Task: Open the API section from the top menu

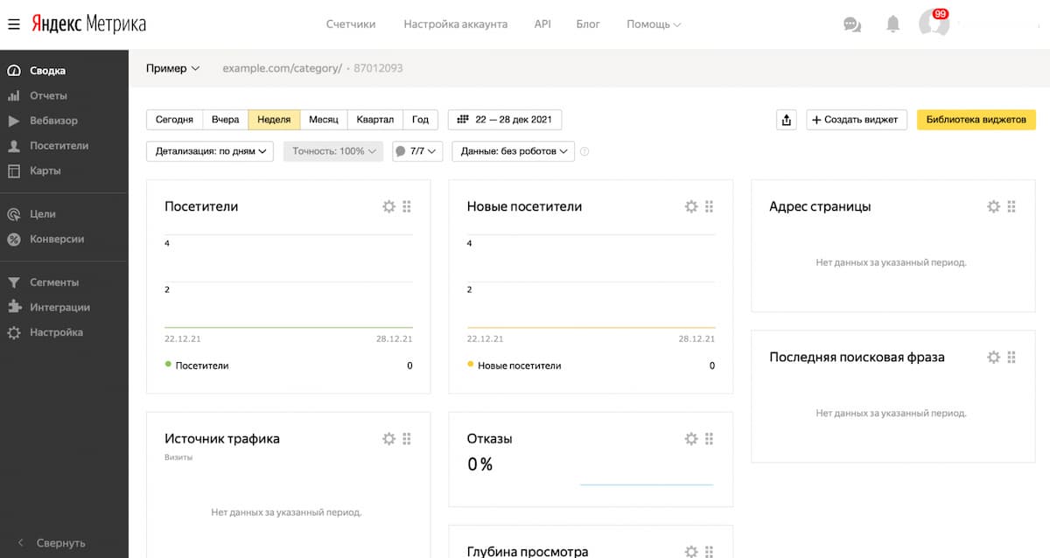Action: pyautogui.click(x=542, y=24)
